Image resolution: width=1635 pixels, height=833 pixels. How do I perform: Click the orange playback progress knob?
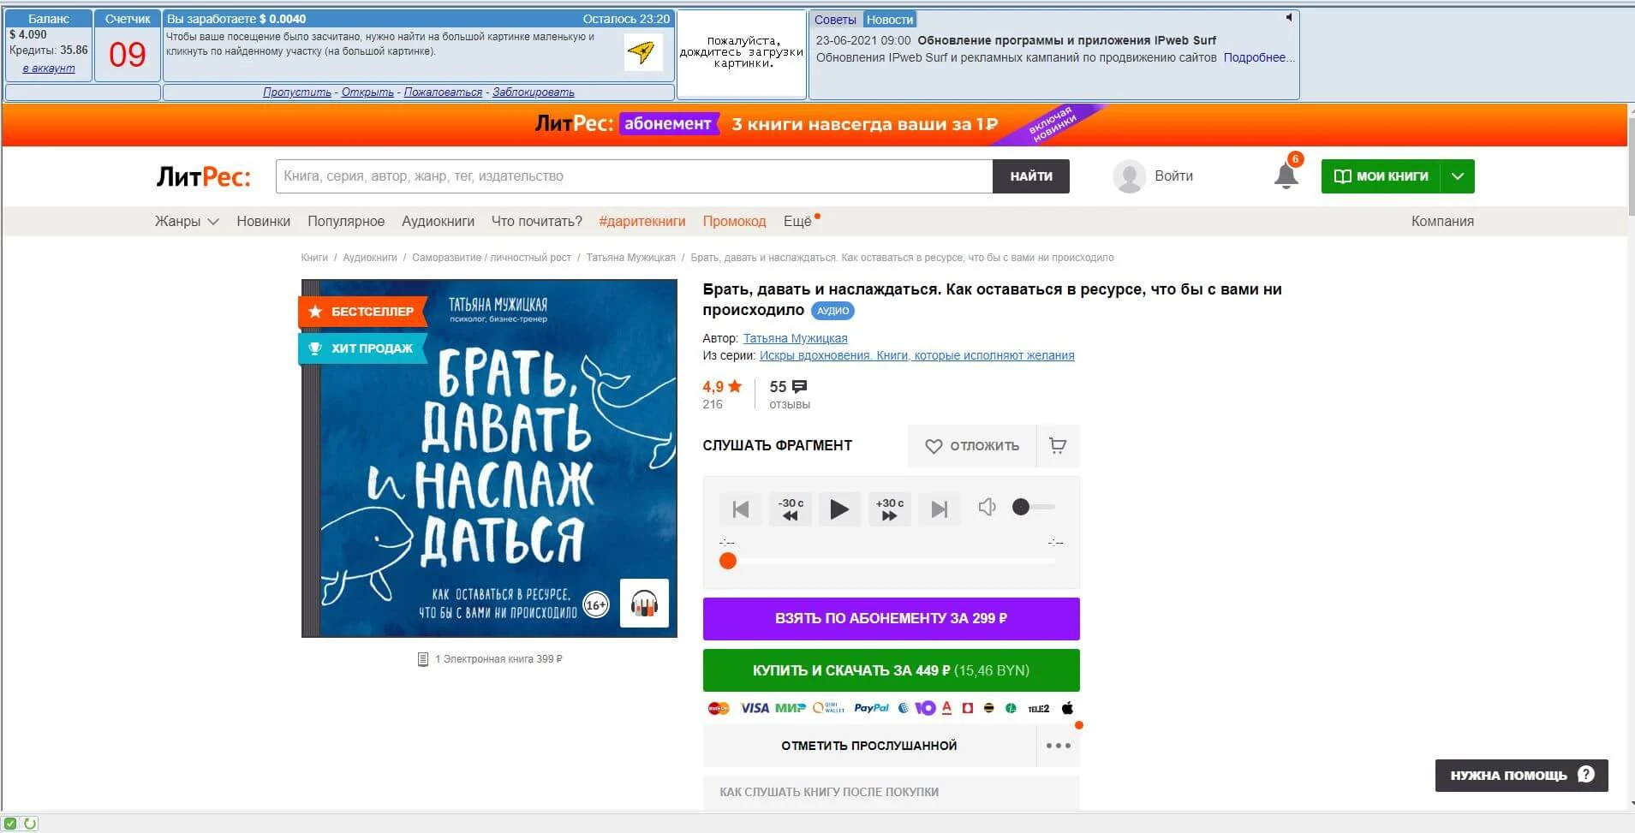728,561
